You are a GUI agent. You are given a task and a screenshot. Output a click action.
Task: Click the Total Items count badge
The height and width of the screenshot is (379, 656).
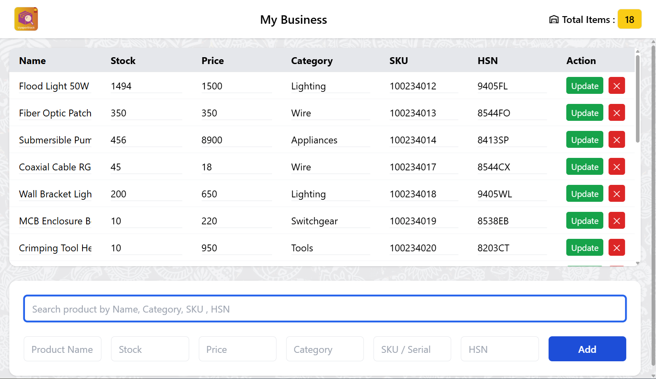coord(629,19)
